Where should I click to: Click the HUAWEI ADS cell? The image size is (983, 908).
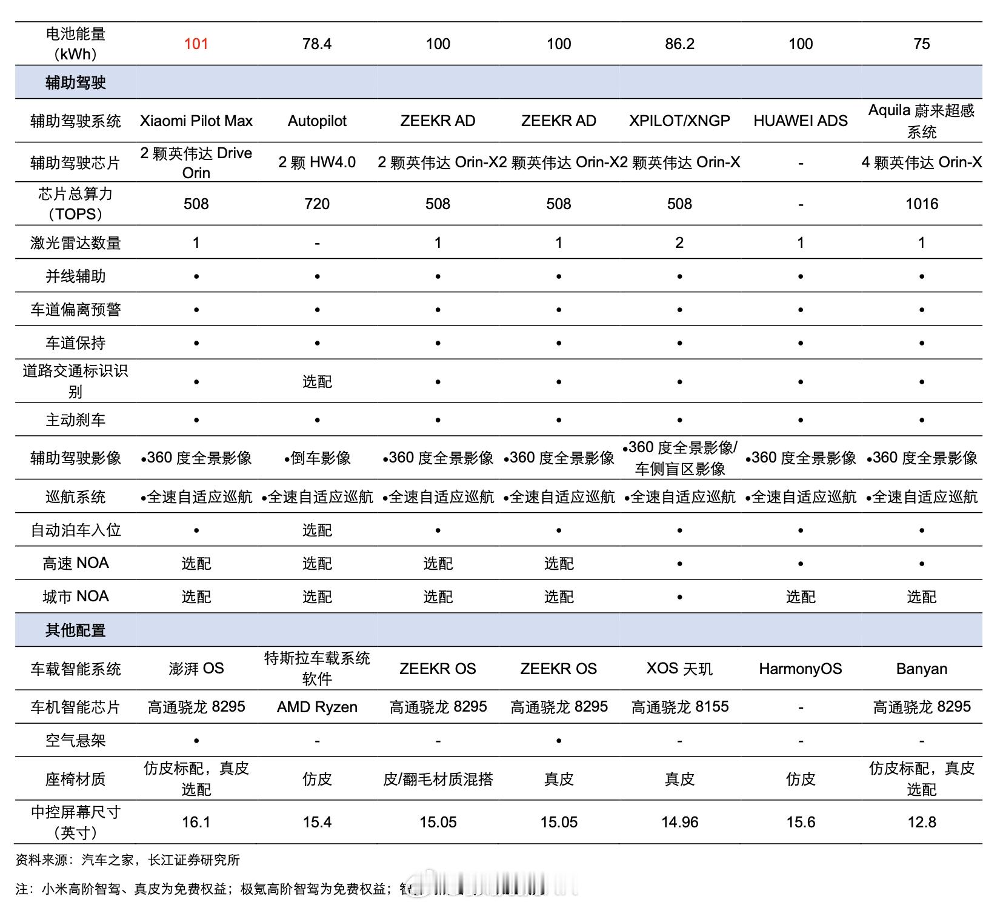pyautogui.click(x=800, y=121)
